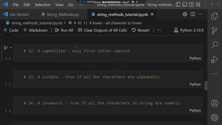Screen dimensions: 222x125
Task: Open the Selection menu
Action: 43,5
